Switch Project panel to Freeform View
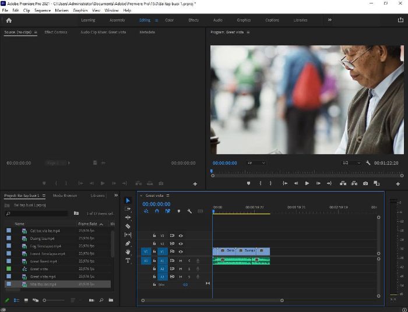This screenshot has width=408, height=312. pyautogui.click(x=36, y=300)
